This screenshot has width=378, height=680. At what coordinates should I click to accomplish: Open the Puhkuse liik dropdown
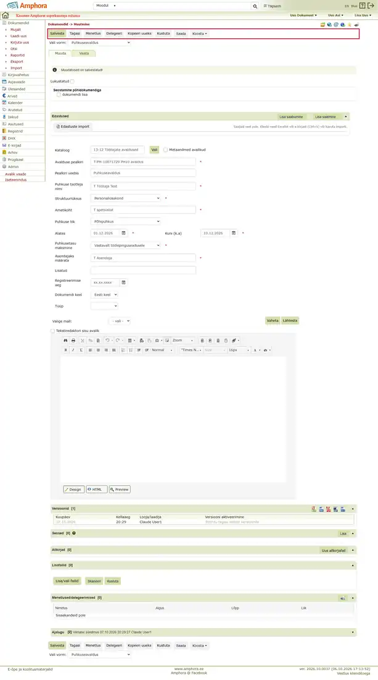(x=126, y=221)
